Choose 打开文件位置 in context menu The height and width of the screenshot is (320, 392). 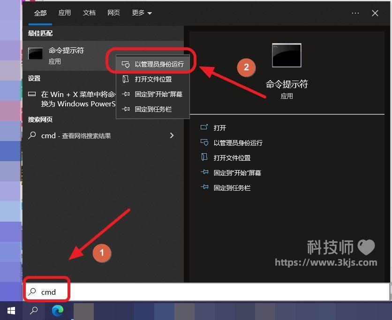153,79
